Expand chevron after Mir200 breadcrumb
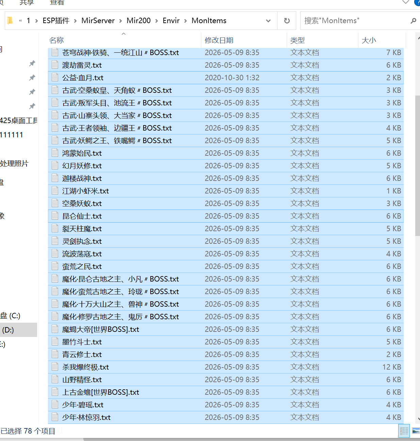 click(156, 21)
